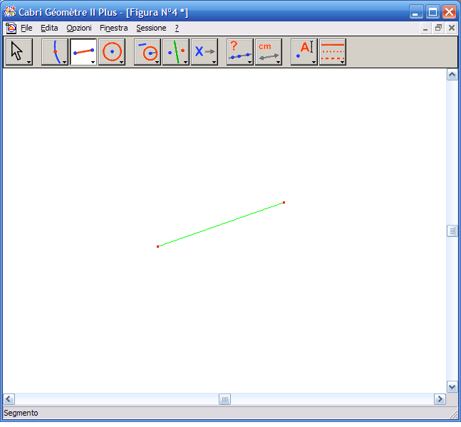
Task: Open the Opzioni menu
Action: (79, 28)
